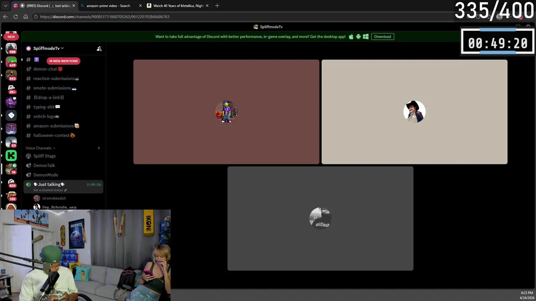Open the white dice server icon
Screen dimensions: 536x301
coord(11,115)
